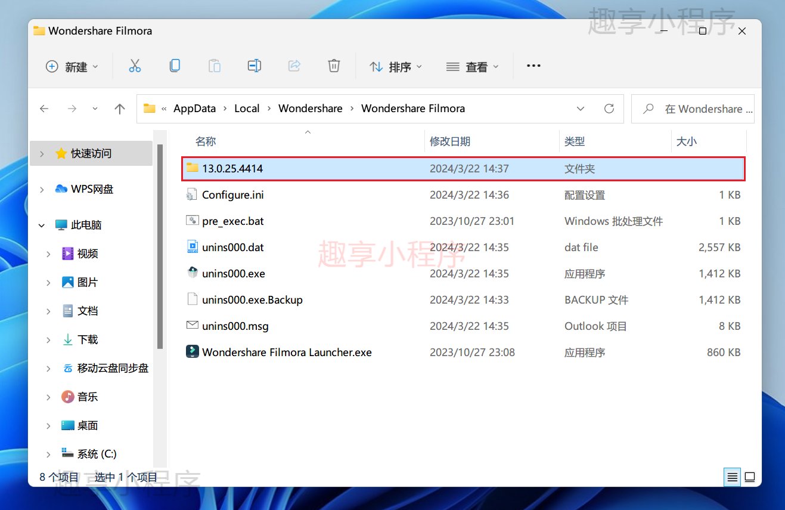Click the Cut scissors icon
Image resolution: width=785 pixels, height=510 pixels.
coord(135,66)
